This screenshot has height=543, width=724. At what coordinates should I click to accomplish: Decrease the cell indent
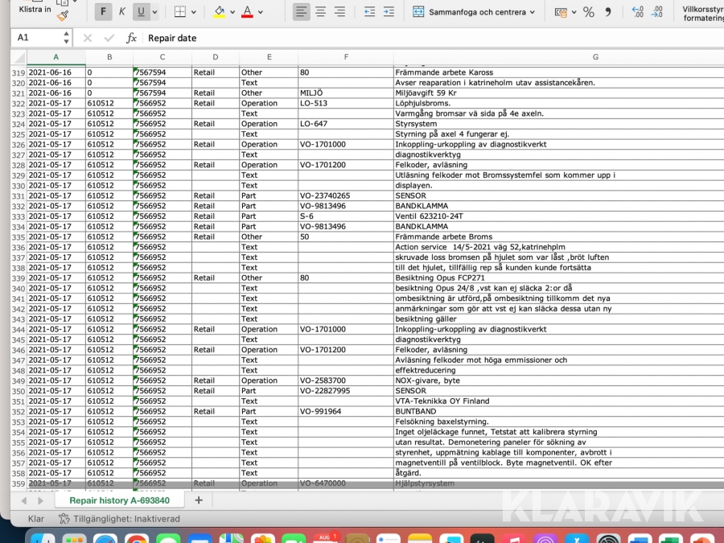[x=369, y=12]
